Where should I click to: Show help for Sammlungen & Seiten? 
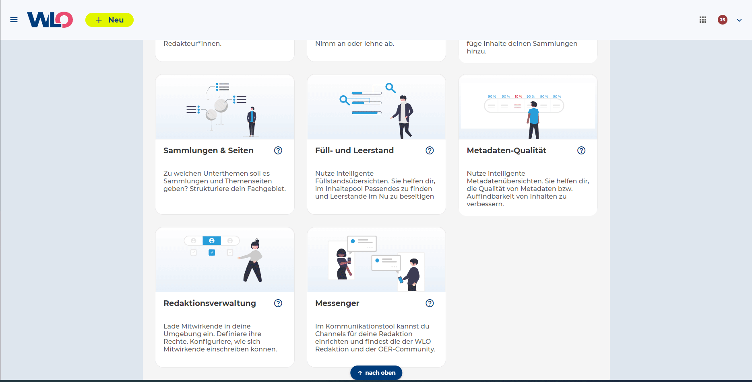278,150
